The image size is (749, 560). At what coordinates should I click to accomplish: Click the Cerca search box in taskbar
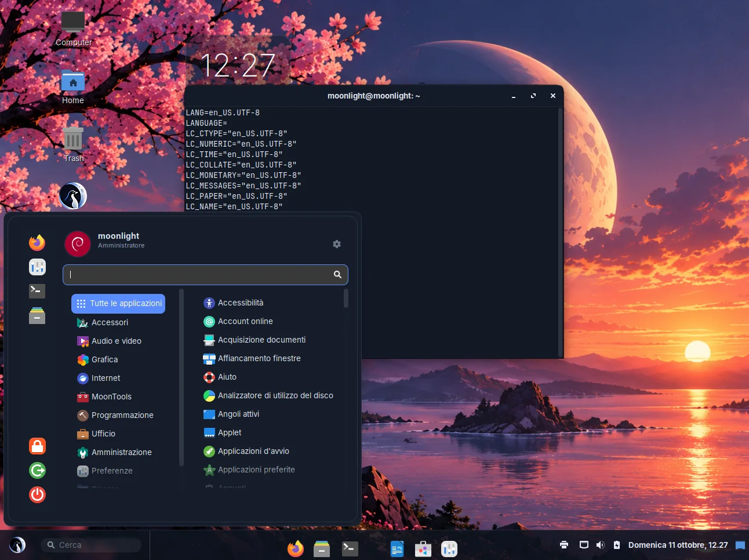[91, 545]
